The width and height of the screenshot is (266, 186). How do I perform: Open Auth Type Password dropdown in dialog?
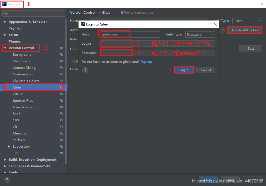(x=200, y=34)
